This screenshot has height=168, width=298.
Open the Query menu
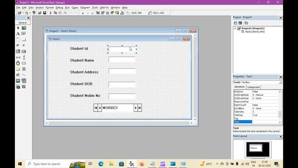click(x=75, y=7)
